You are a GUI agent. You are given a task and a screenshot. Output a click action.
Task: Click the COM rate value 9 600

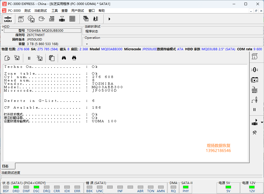pyautogui.click(x=258, y=49)
